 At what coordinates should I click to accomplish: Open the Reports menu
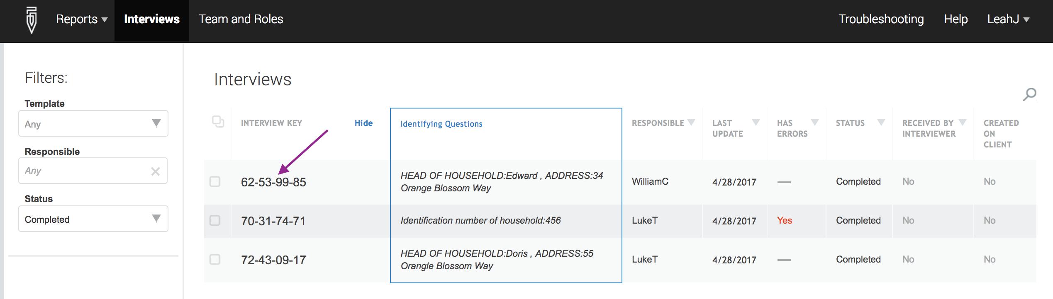click(x=82, y=19)
